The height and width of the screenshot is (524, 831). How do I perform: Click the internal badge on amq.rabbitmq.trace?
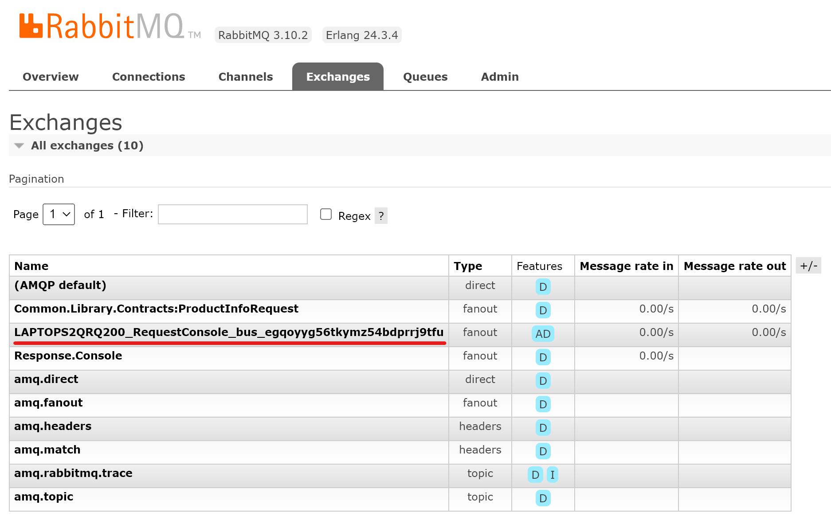553,475
